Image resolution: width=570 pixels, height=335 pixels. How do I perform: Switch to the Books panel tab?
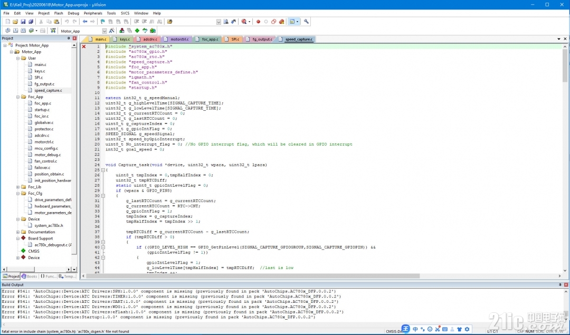[x=30, y=276]
